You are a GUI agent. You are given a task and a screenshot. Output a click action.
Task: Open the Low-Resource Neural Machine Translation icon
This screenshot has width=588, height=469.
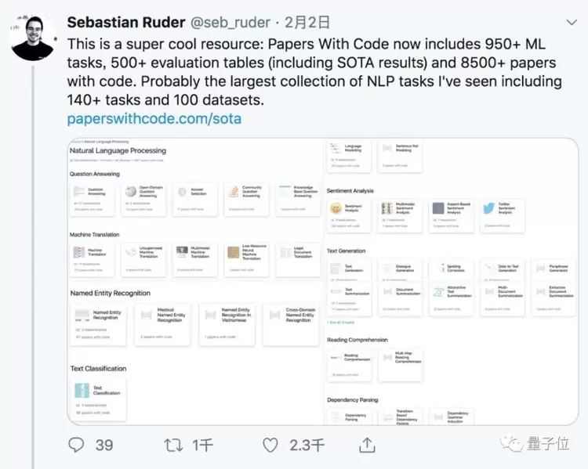pos(233,252)
